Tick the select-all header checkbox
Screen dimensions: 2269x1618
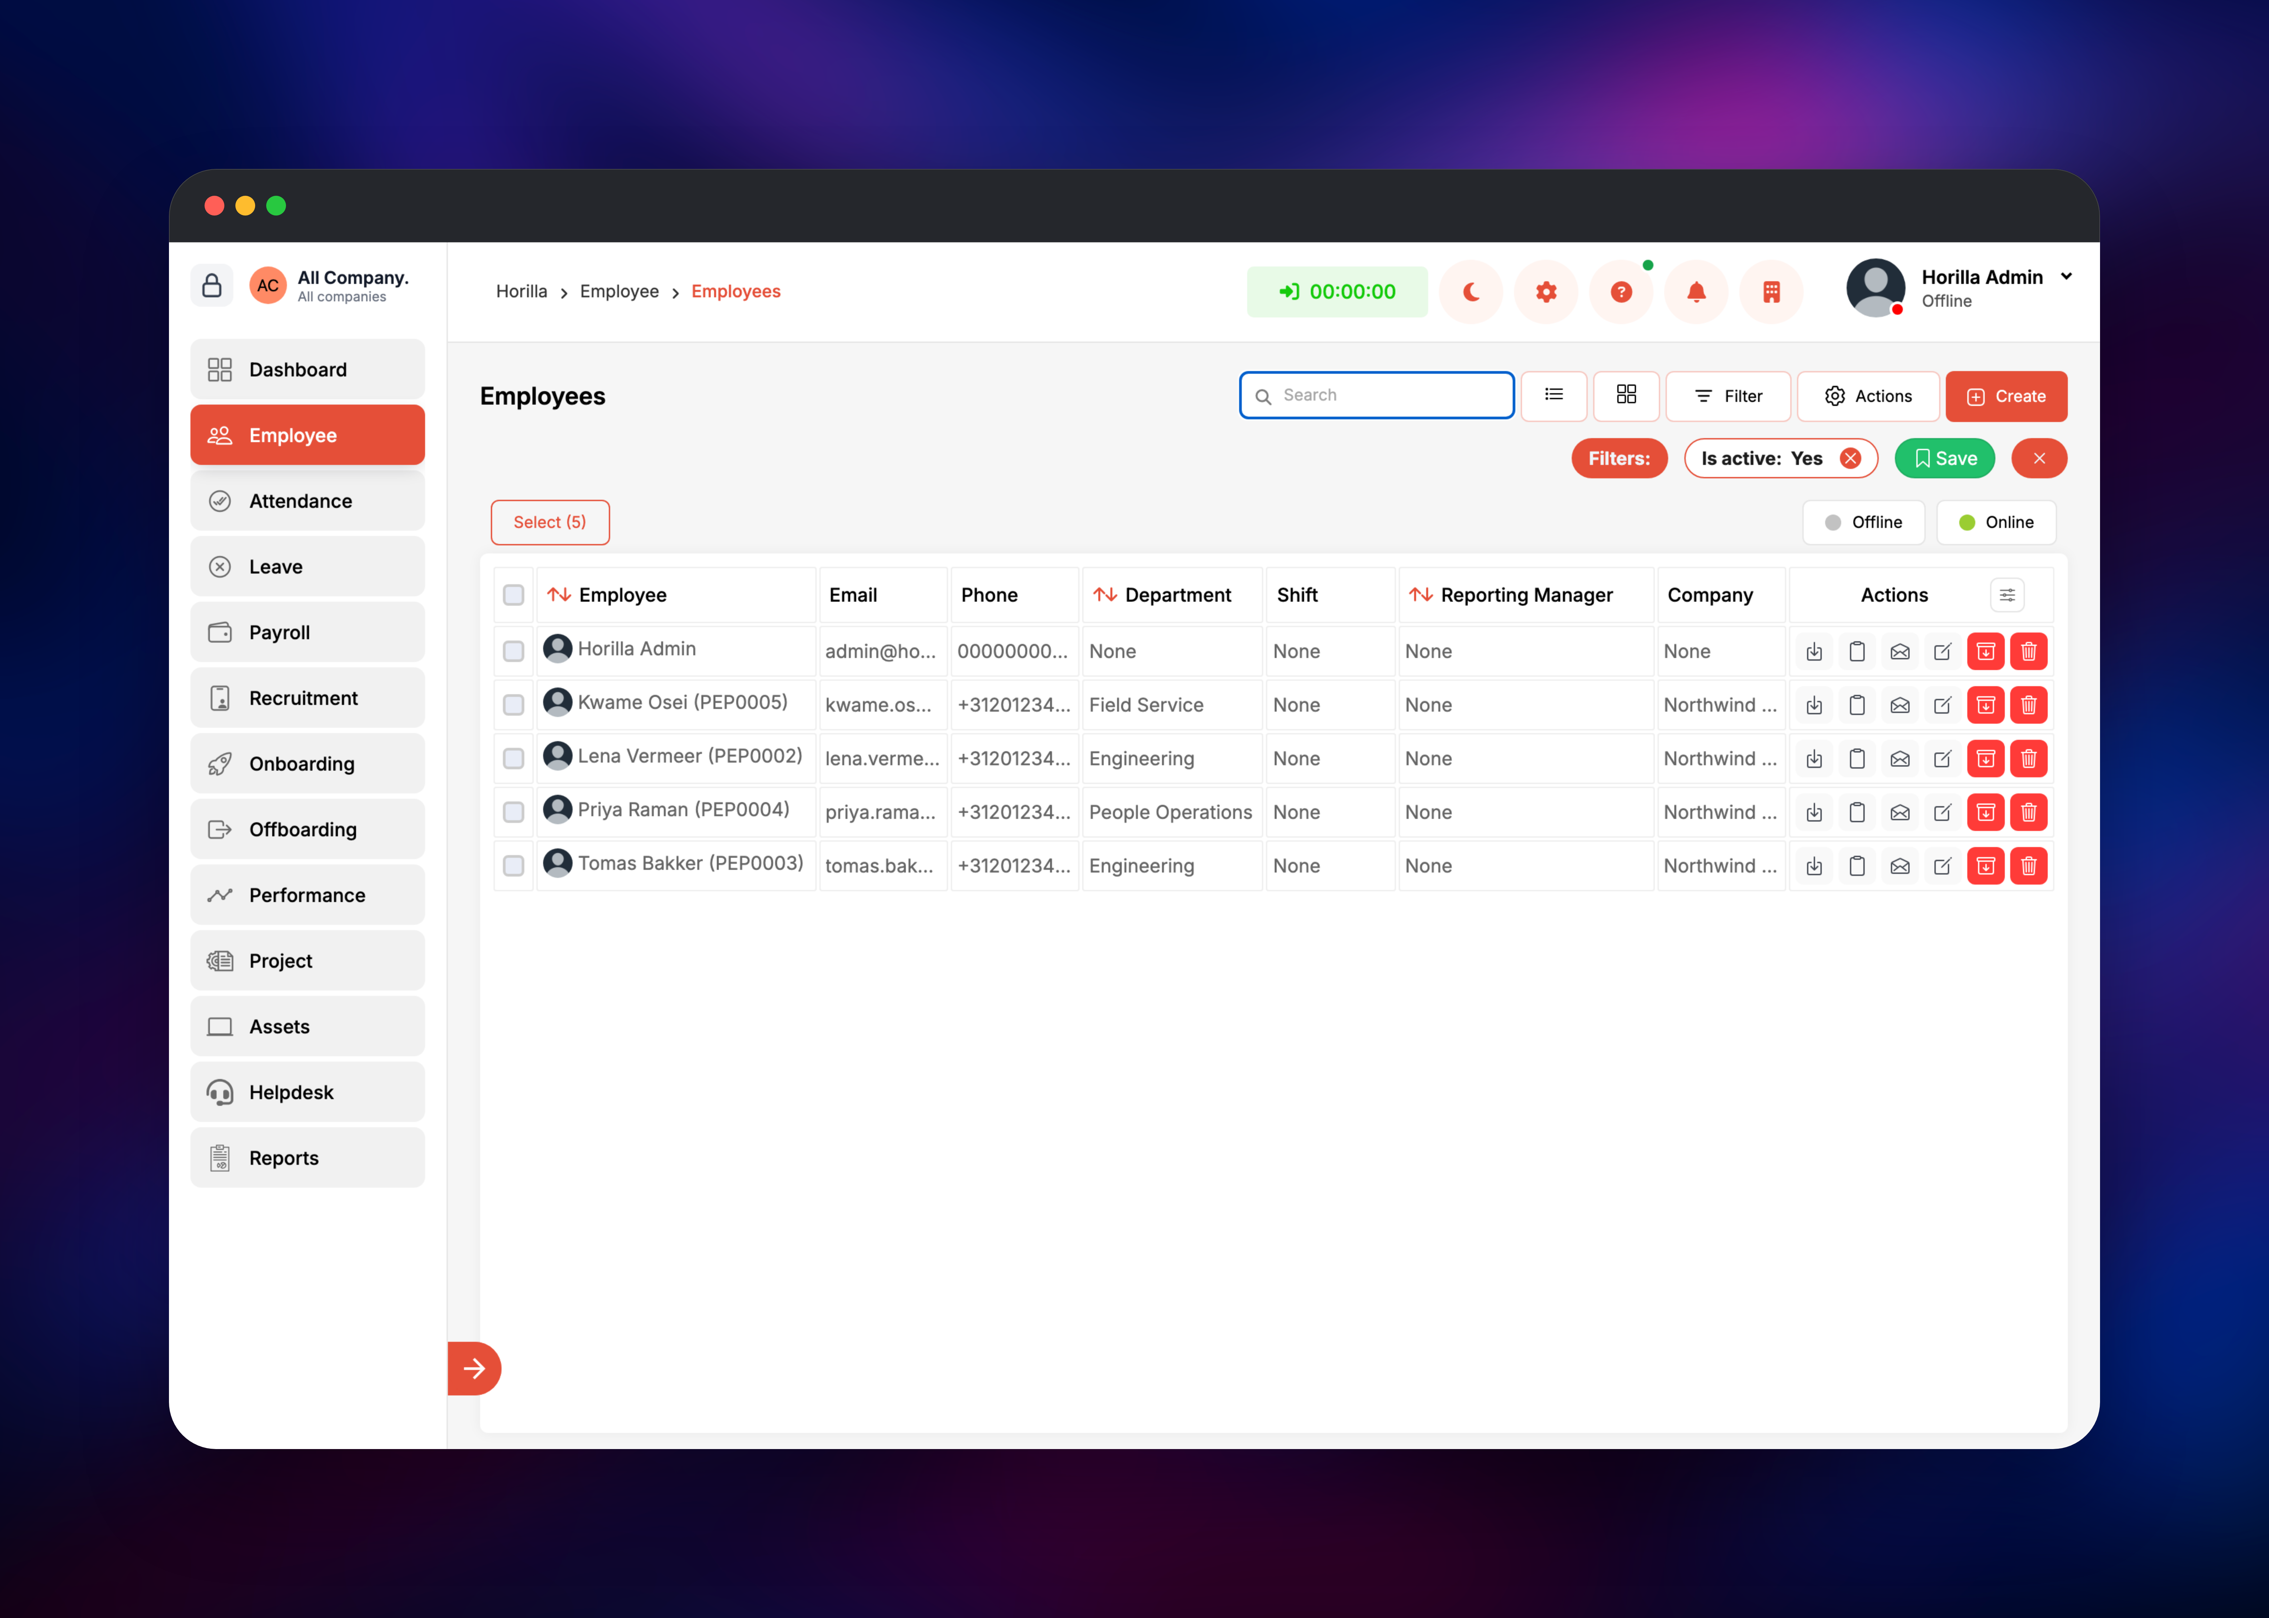[x=513, y=595]
